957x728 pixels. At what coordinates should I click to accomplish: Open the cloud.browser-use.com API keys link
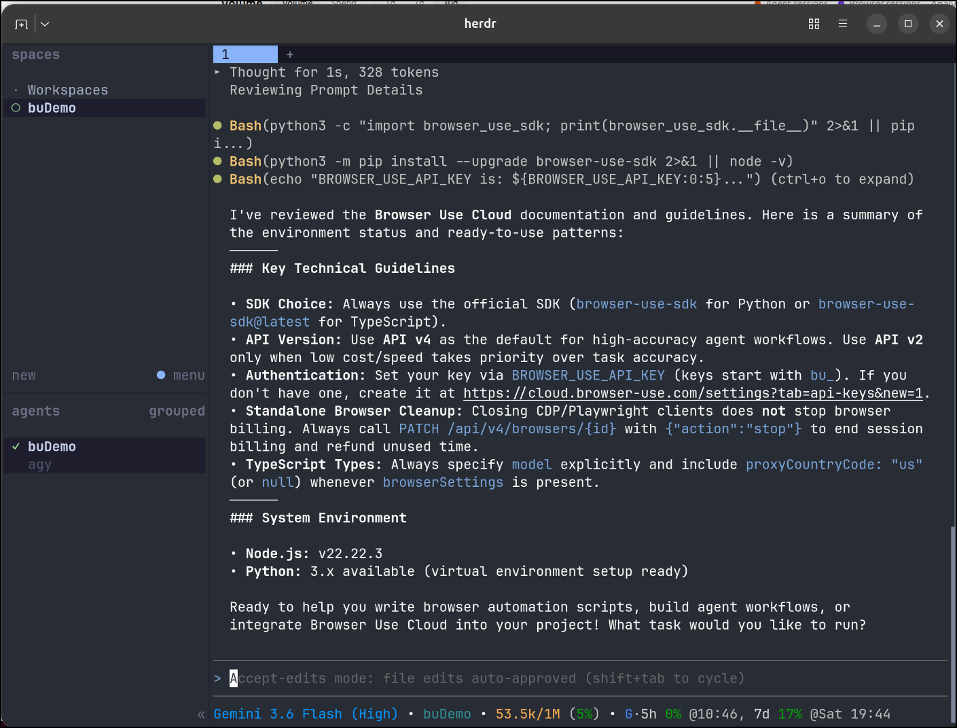(693, 393)
